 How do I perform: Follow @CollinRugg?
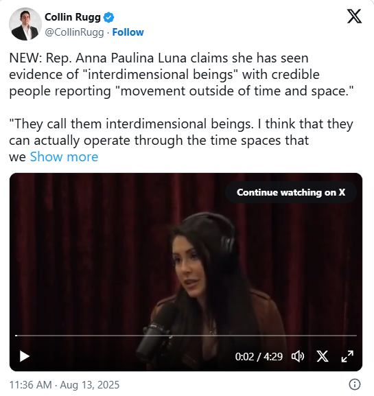point(128,32)
